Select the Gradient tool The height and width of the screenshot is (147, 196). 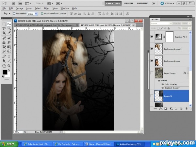tap(9, 47)
